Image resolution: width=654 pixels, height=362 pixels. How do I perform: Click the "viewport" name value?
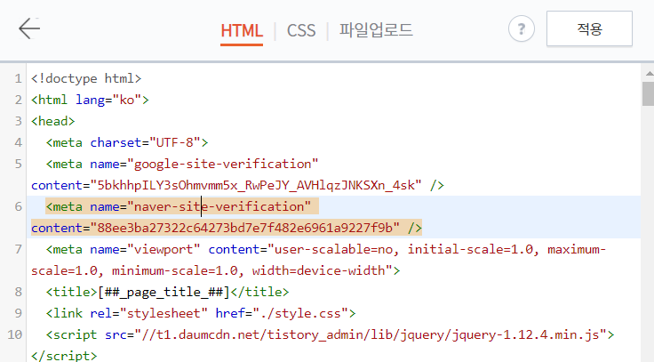tap(163, 249)
